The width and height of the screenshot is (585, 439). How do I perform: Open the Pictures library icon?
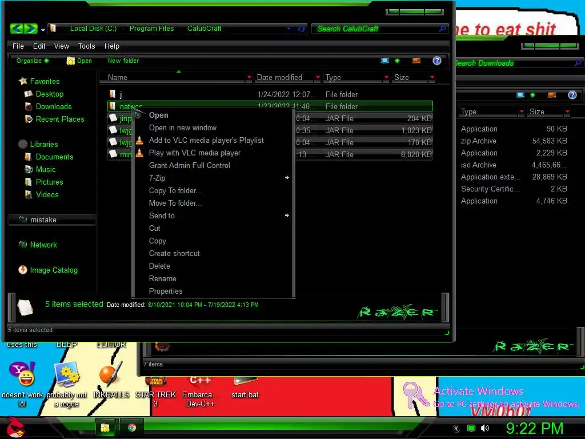point(29,182)
